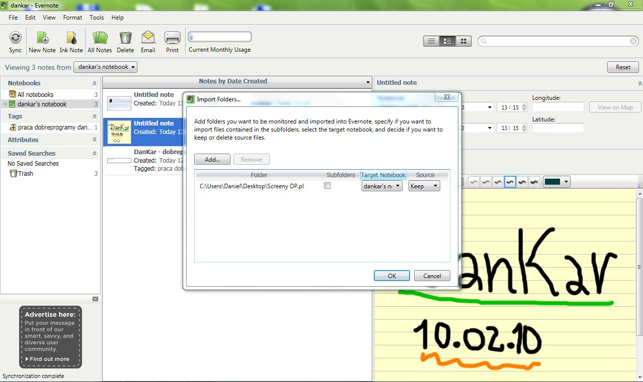Select the C:\Users\Daniel\Desktop\Screeny DP.pl folder row
This screenshot has height=382, width=643.
tap(322, 186)
